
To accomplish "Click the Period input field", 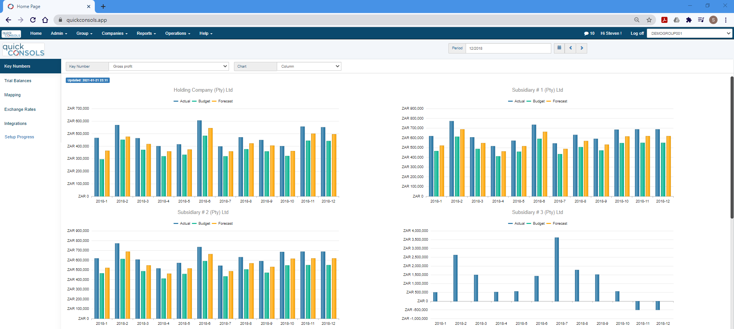I will tap(508, 49).
